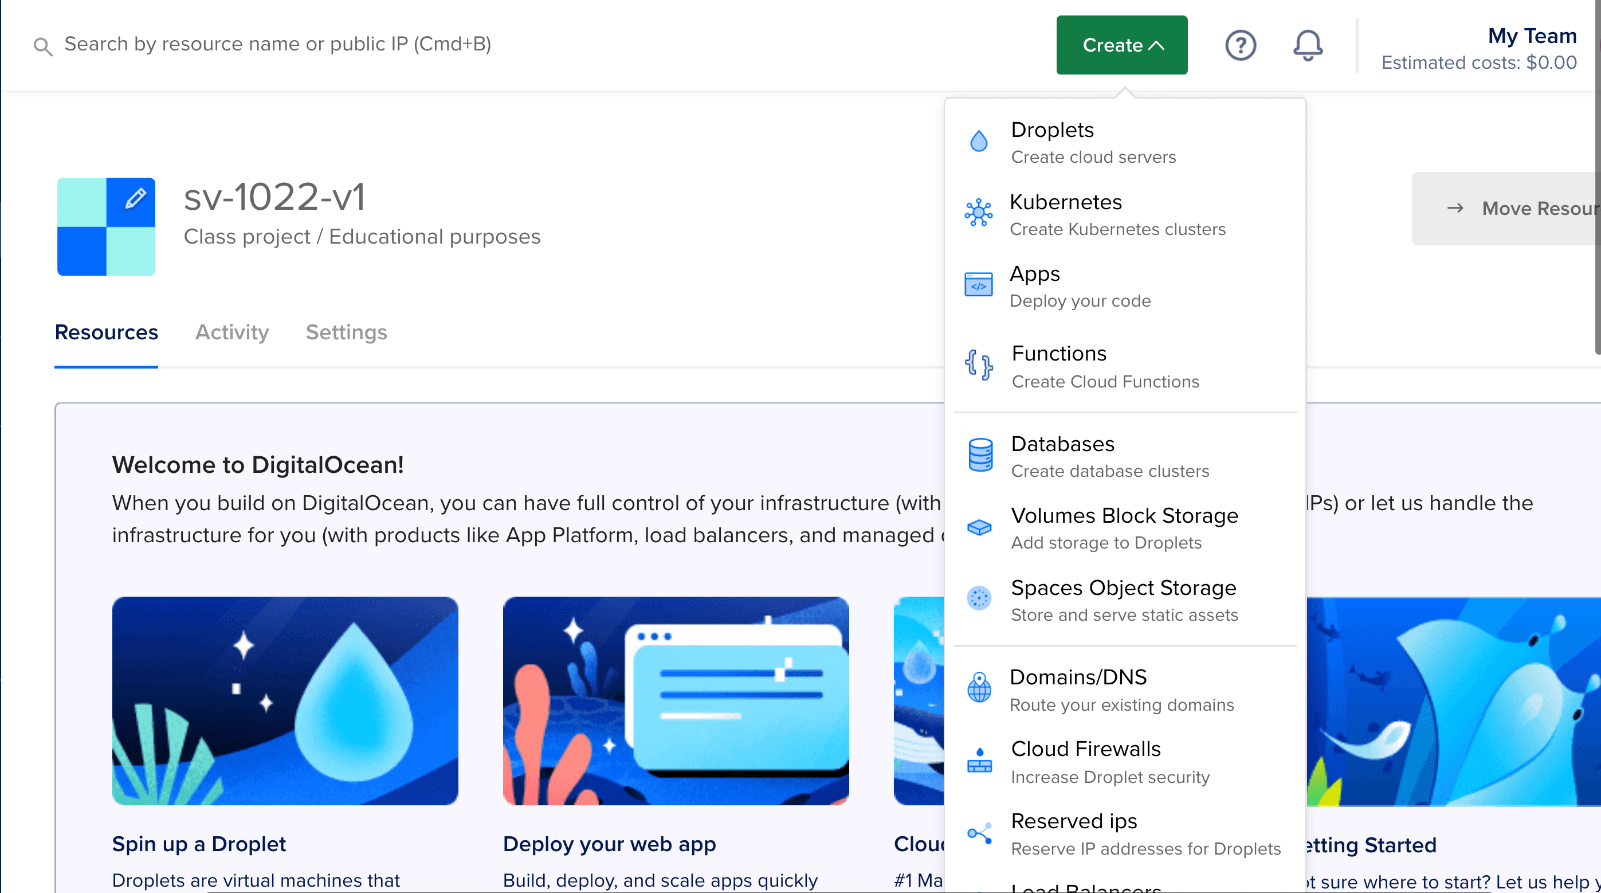
Task: Open notifications bell icon
Action: (x=1308, y=45)
